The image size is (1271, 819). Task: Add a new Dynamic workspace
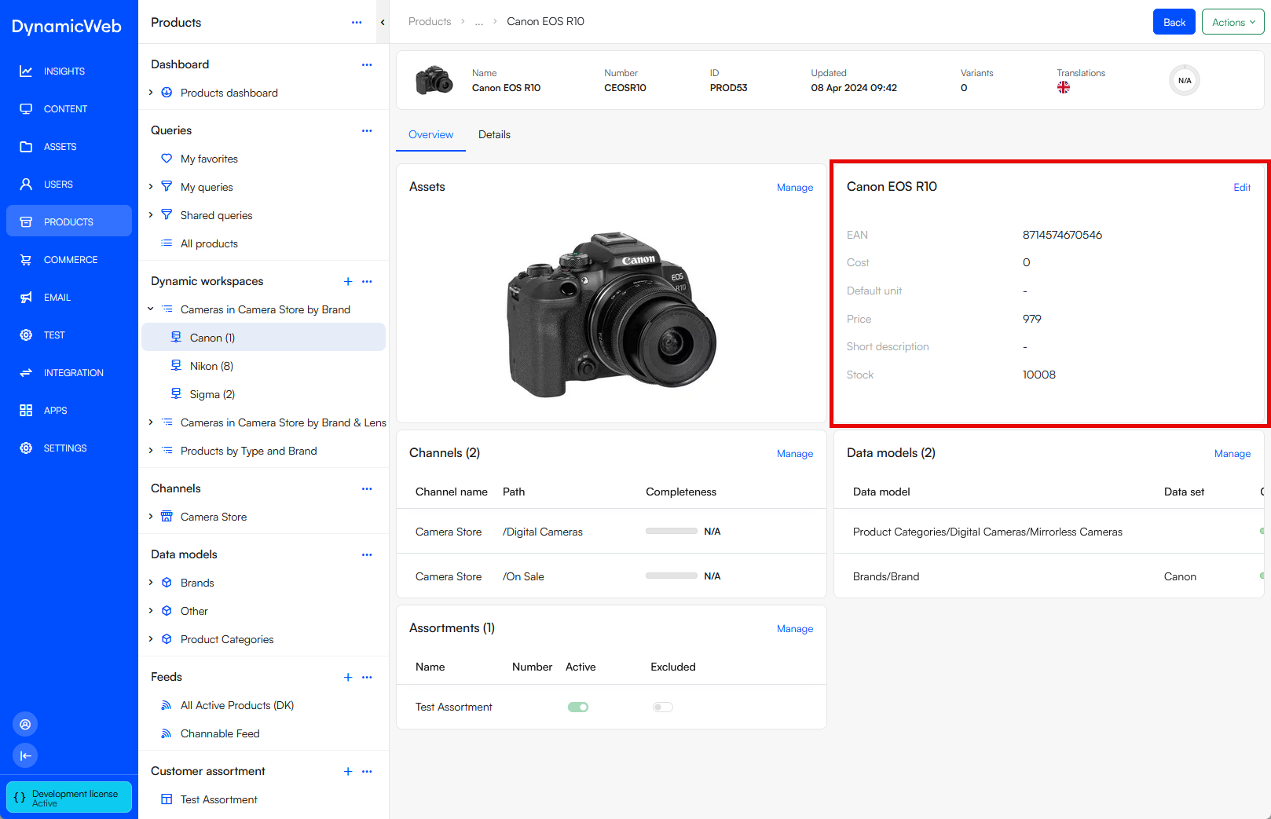click(x=347, y=281)
